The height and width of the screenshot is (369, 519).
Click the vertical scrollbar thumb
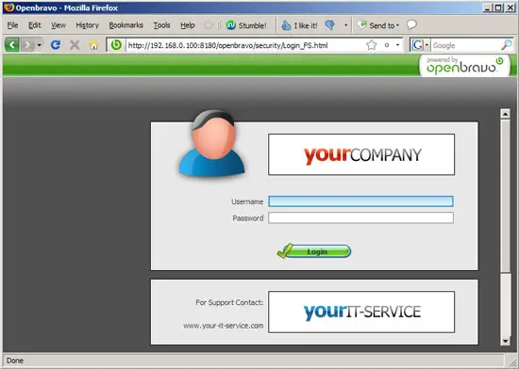pos(505,196)
